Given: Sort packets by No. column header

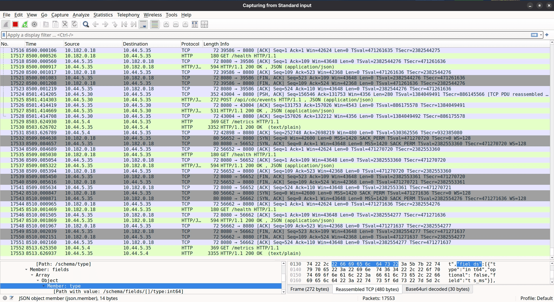Looking at the screenshot, I should tap(12, 44).
